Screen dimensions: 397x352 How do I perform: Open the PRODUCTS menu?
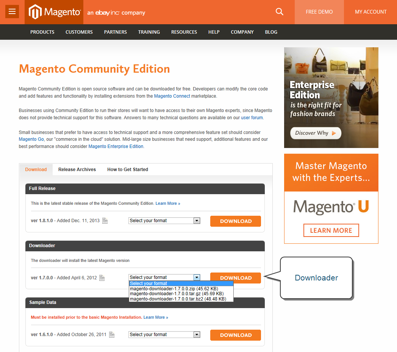coord(42,32)
